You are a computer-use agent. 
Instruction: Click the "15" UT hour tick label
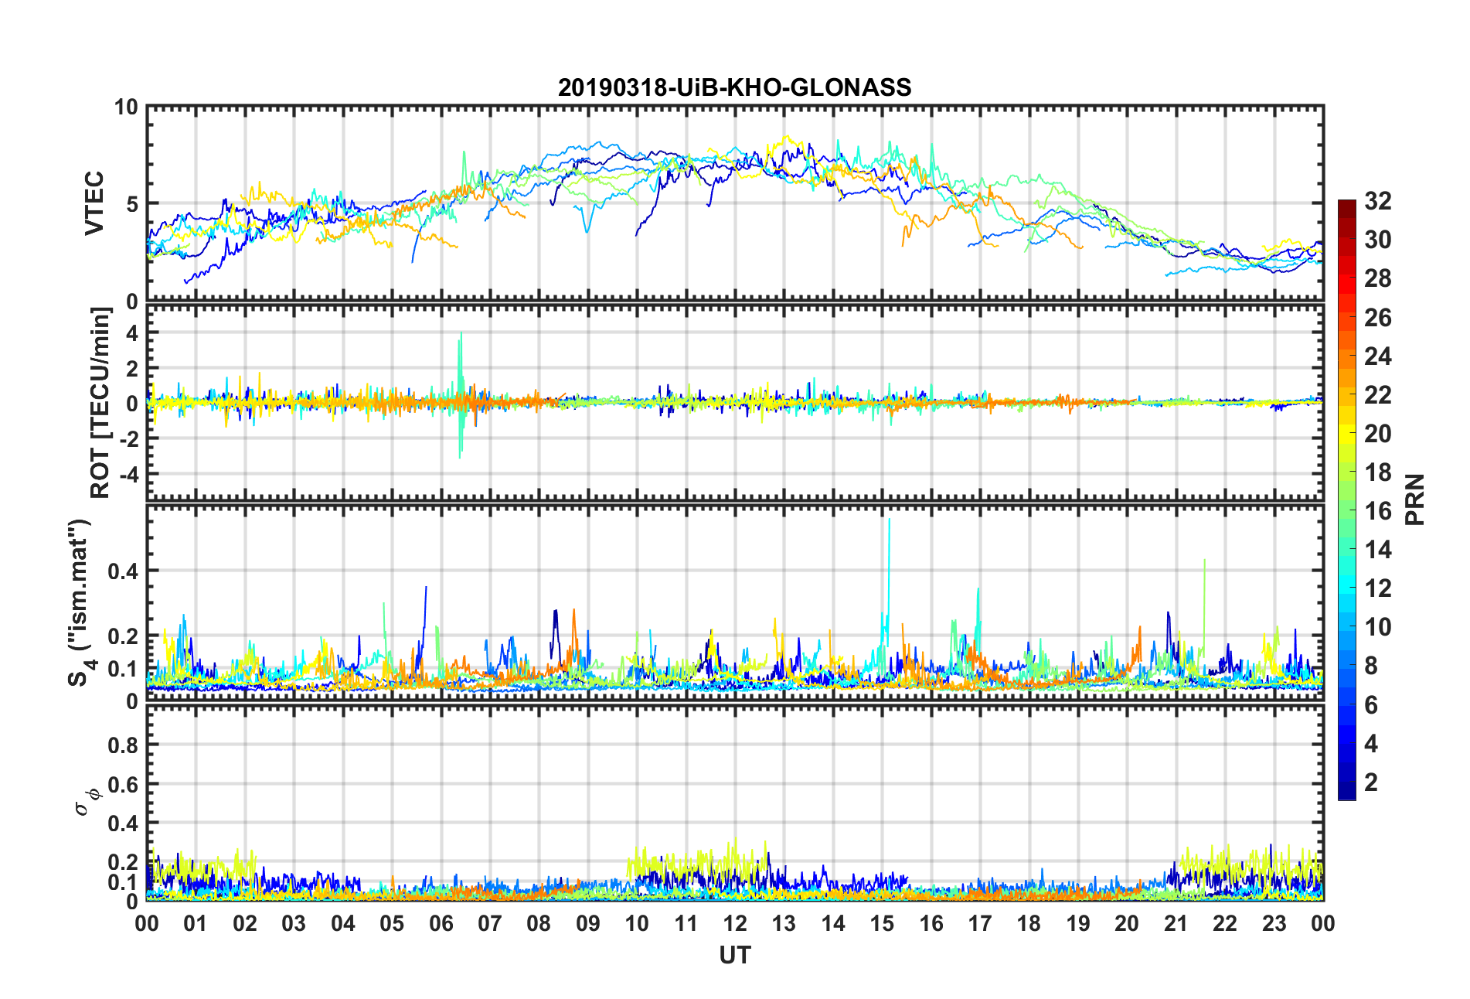[x=882, y=923]
